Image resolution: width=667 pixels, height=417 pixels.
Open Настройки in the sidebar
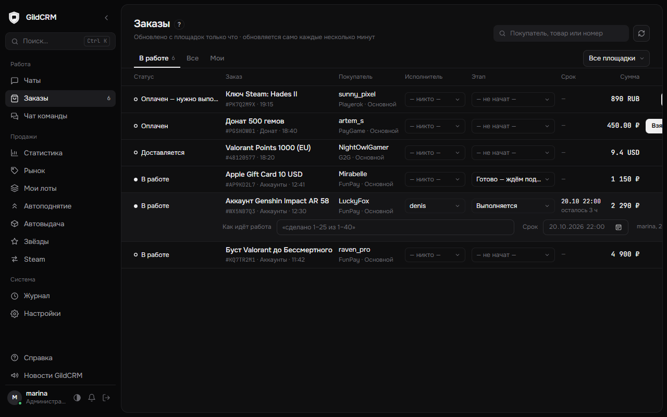[x=60, y=314]
